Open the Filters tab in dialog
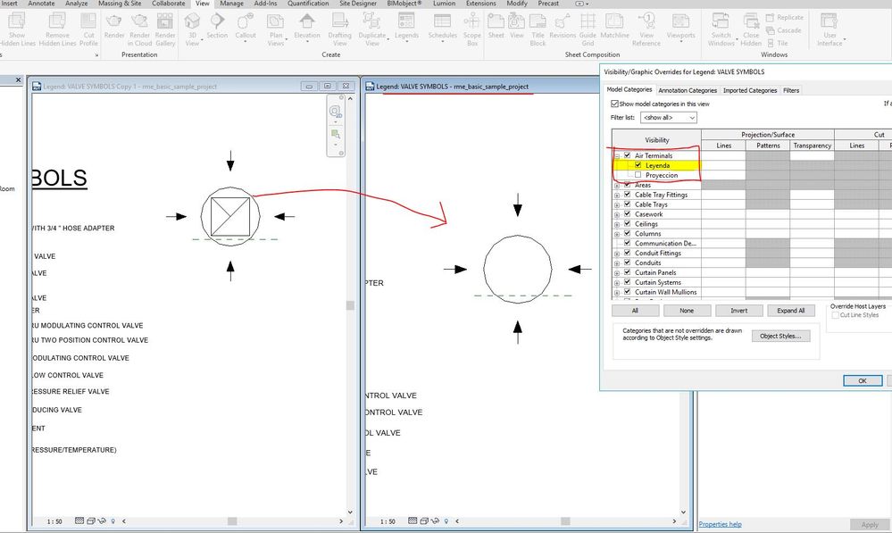Viewport: 892px width, 533px height. pos(791,90)
